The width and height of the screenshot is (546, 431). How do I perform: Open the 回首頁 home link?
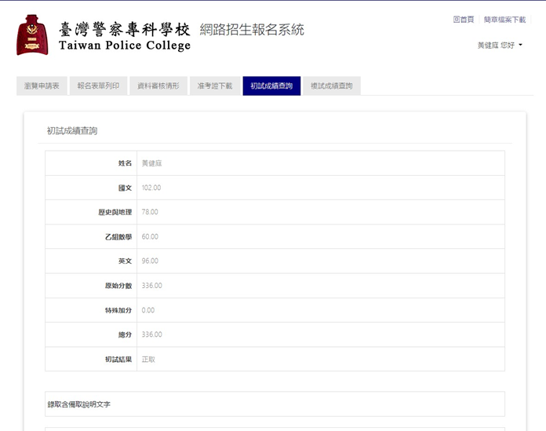[x=463, y=20]
